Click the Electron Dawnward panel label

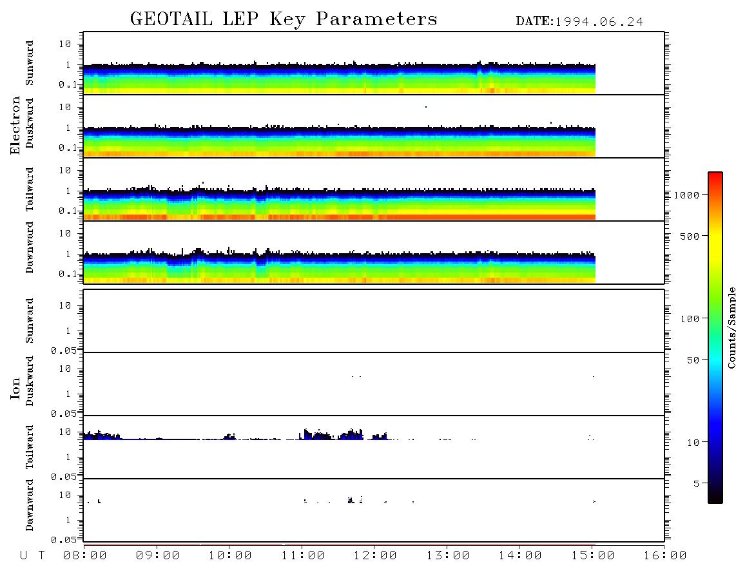click(30, 247)
